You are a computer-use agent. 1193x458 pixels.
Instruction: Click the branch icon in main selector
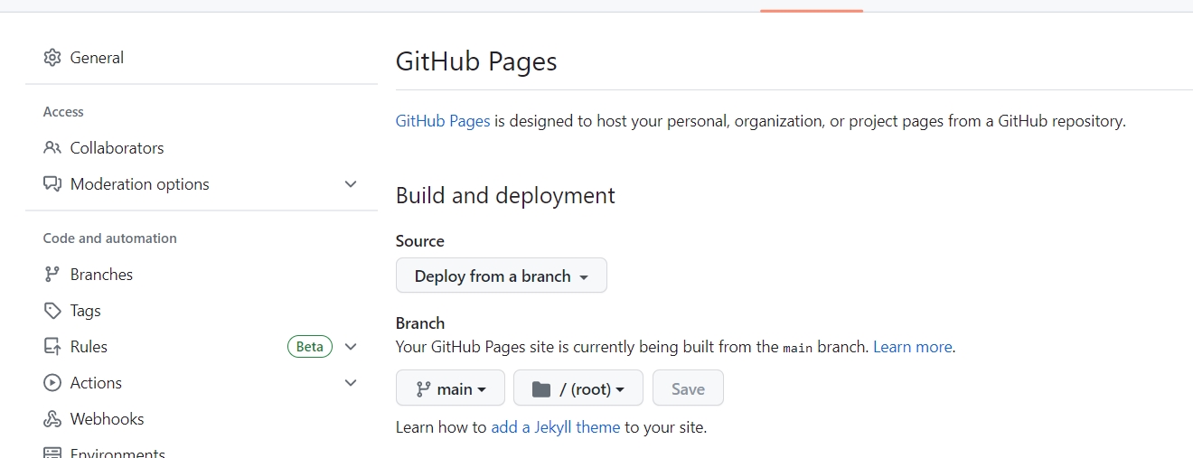(x=423, y=389)
